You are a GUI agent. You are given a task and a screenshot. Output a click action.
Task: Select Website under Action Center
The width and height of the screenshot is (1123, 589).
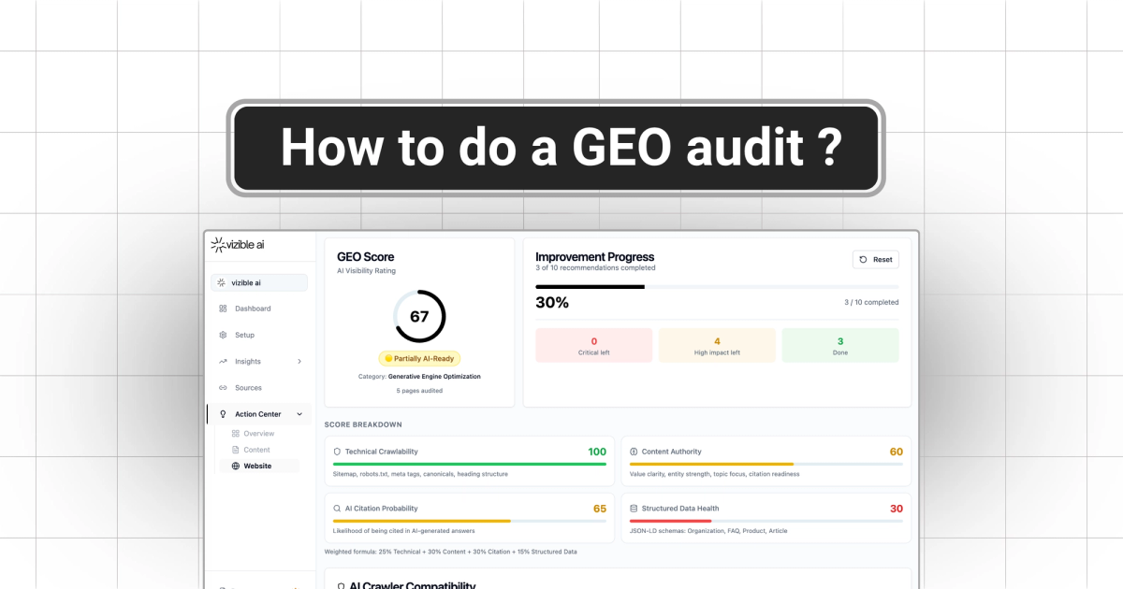click(257, 466)
